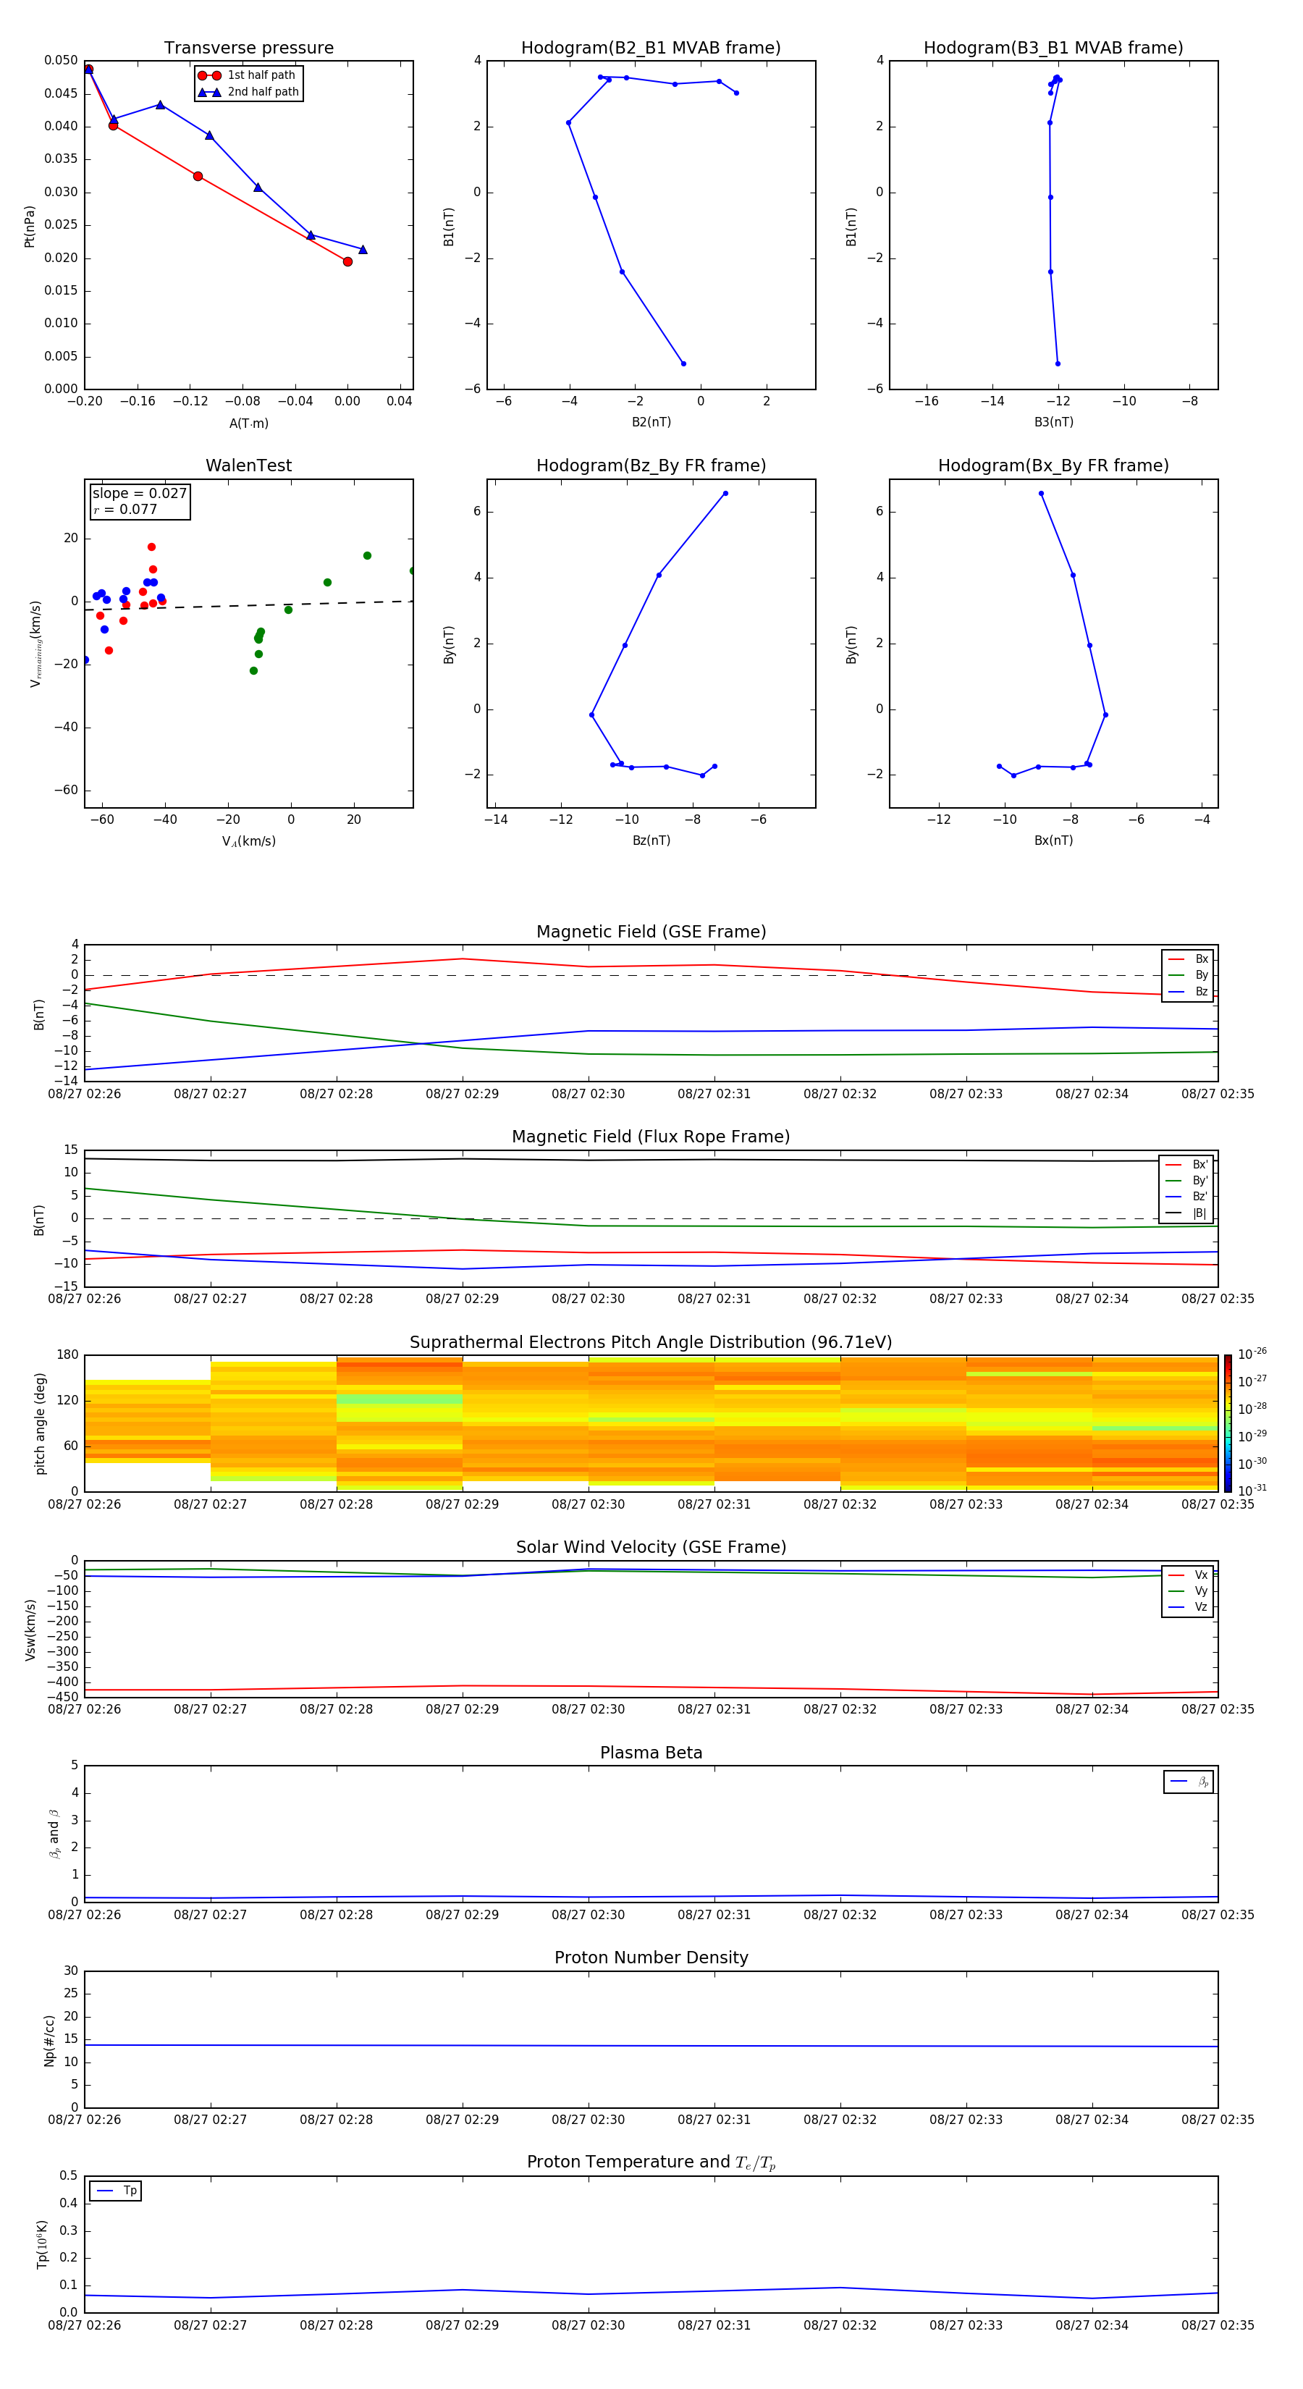Screen dimensions: 1303x2389
Task: Click the 'pitch angle (deg)' axis label
Action: (x=40, y=1423)
